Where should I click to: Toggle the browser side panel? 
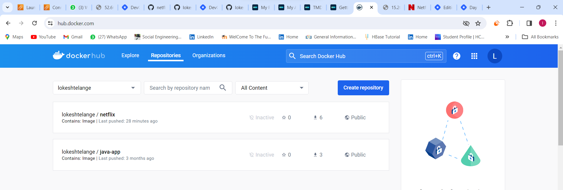point(529,23)
